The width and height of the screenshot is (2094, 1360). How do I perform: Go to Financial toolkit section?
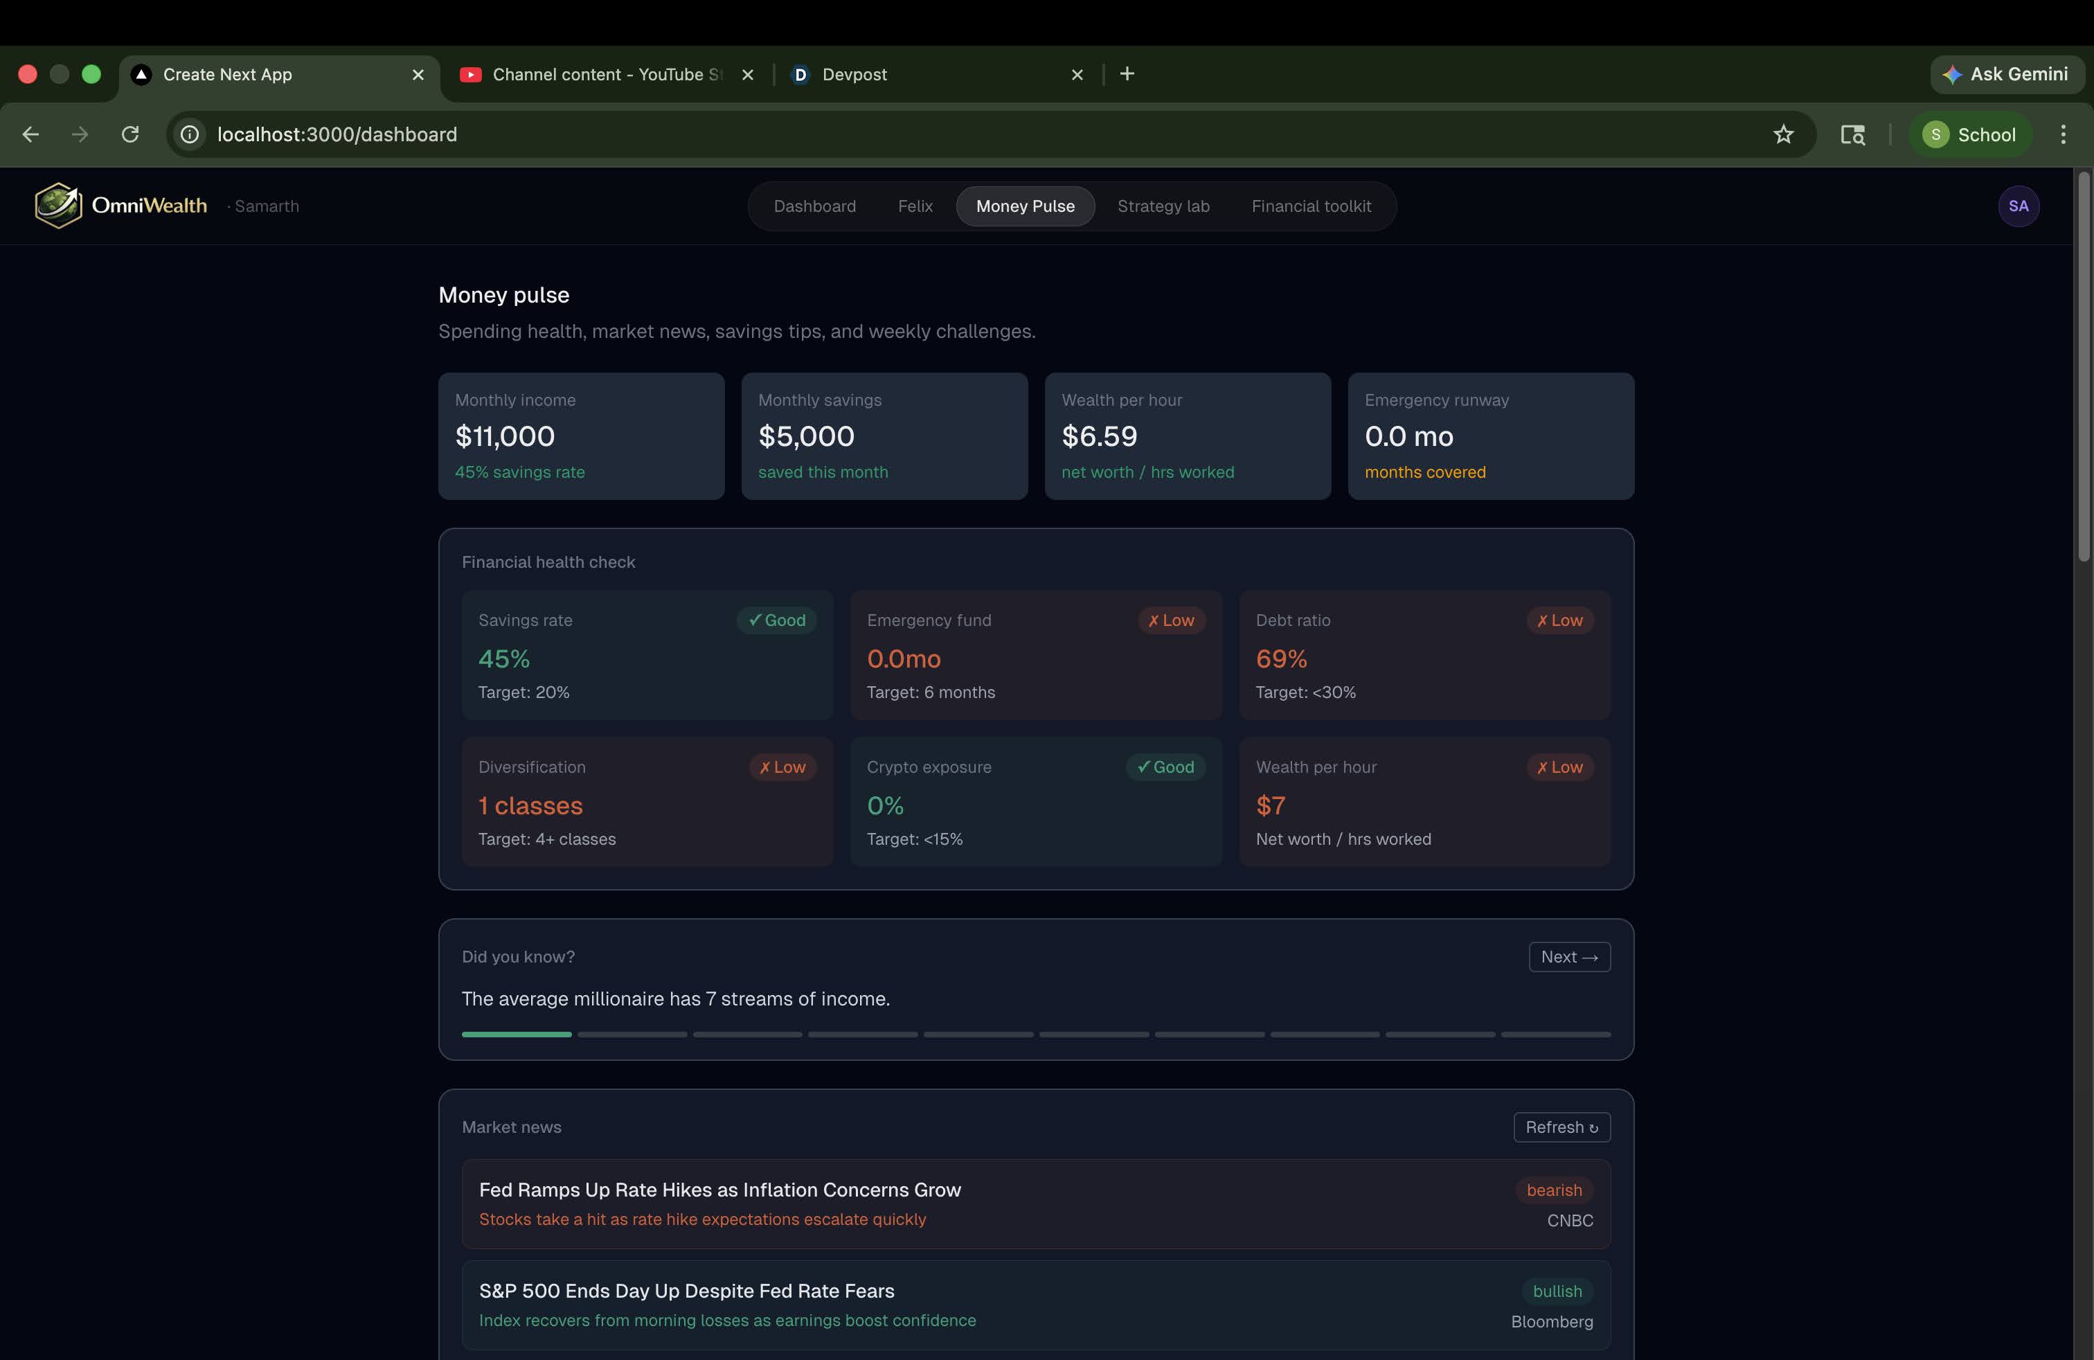(x=1310, y=206)
